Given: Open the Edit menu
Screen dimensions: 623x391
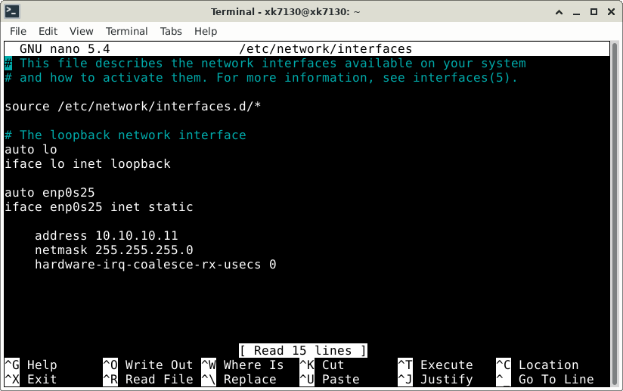Looking at the screenshot, I should click(x=48, y=32).
